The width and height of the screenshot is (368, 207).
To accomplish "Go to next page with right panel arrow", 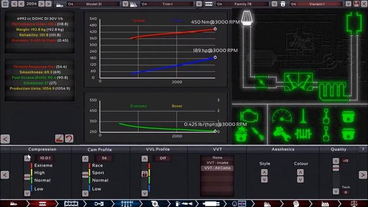I will (x=363, y=175).
